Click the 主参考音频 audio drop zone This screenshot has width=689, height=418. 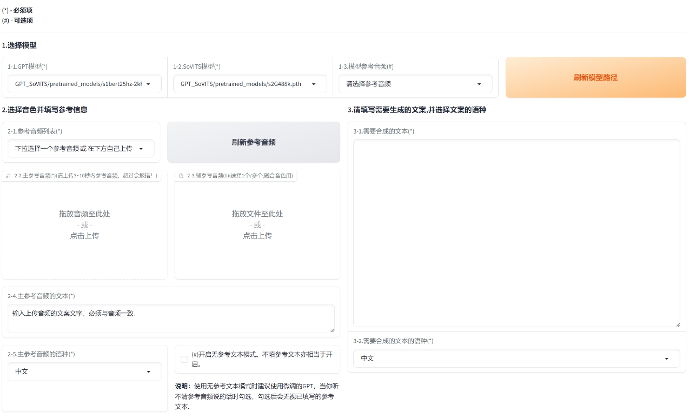[84, 224]
